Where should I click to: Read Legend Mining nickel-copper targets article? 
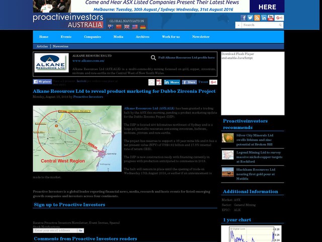coord(260,157)
